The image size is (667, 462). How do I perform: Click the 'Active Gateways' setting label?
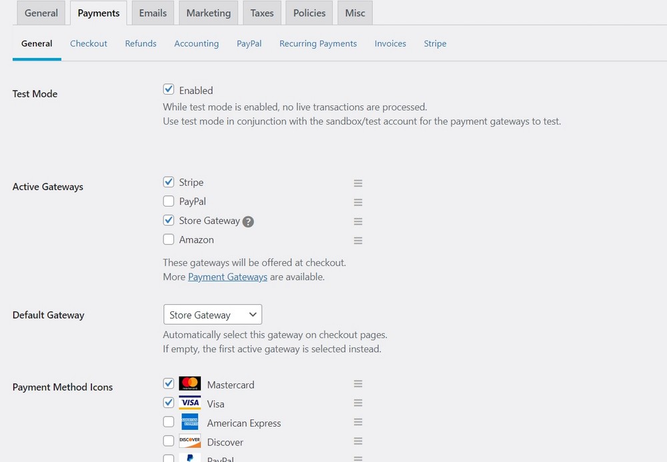47,187
